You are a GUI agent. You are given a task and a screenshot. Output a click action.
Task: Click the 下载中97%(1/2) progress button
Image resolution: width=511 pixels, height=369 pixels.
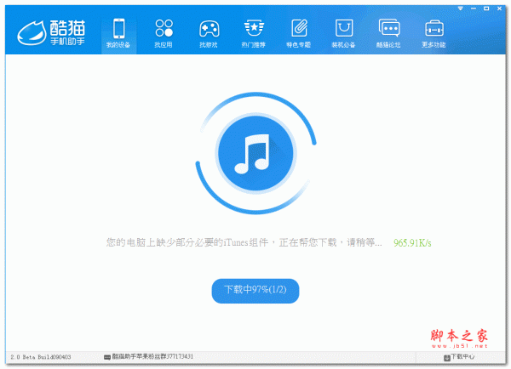click(255, 291)
